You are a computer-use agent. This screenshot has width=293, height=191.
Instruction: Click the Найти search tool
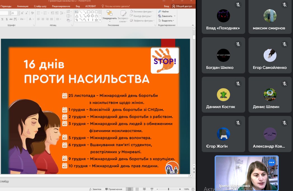click(x=163, y=11)
